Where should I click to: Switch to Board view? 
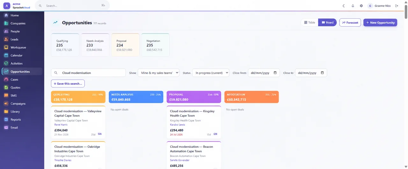point(327,23)
